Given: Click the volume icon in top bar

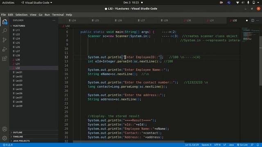Looking at the screenshot, I should coord(243,2).
